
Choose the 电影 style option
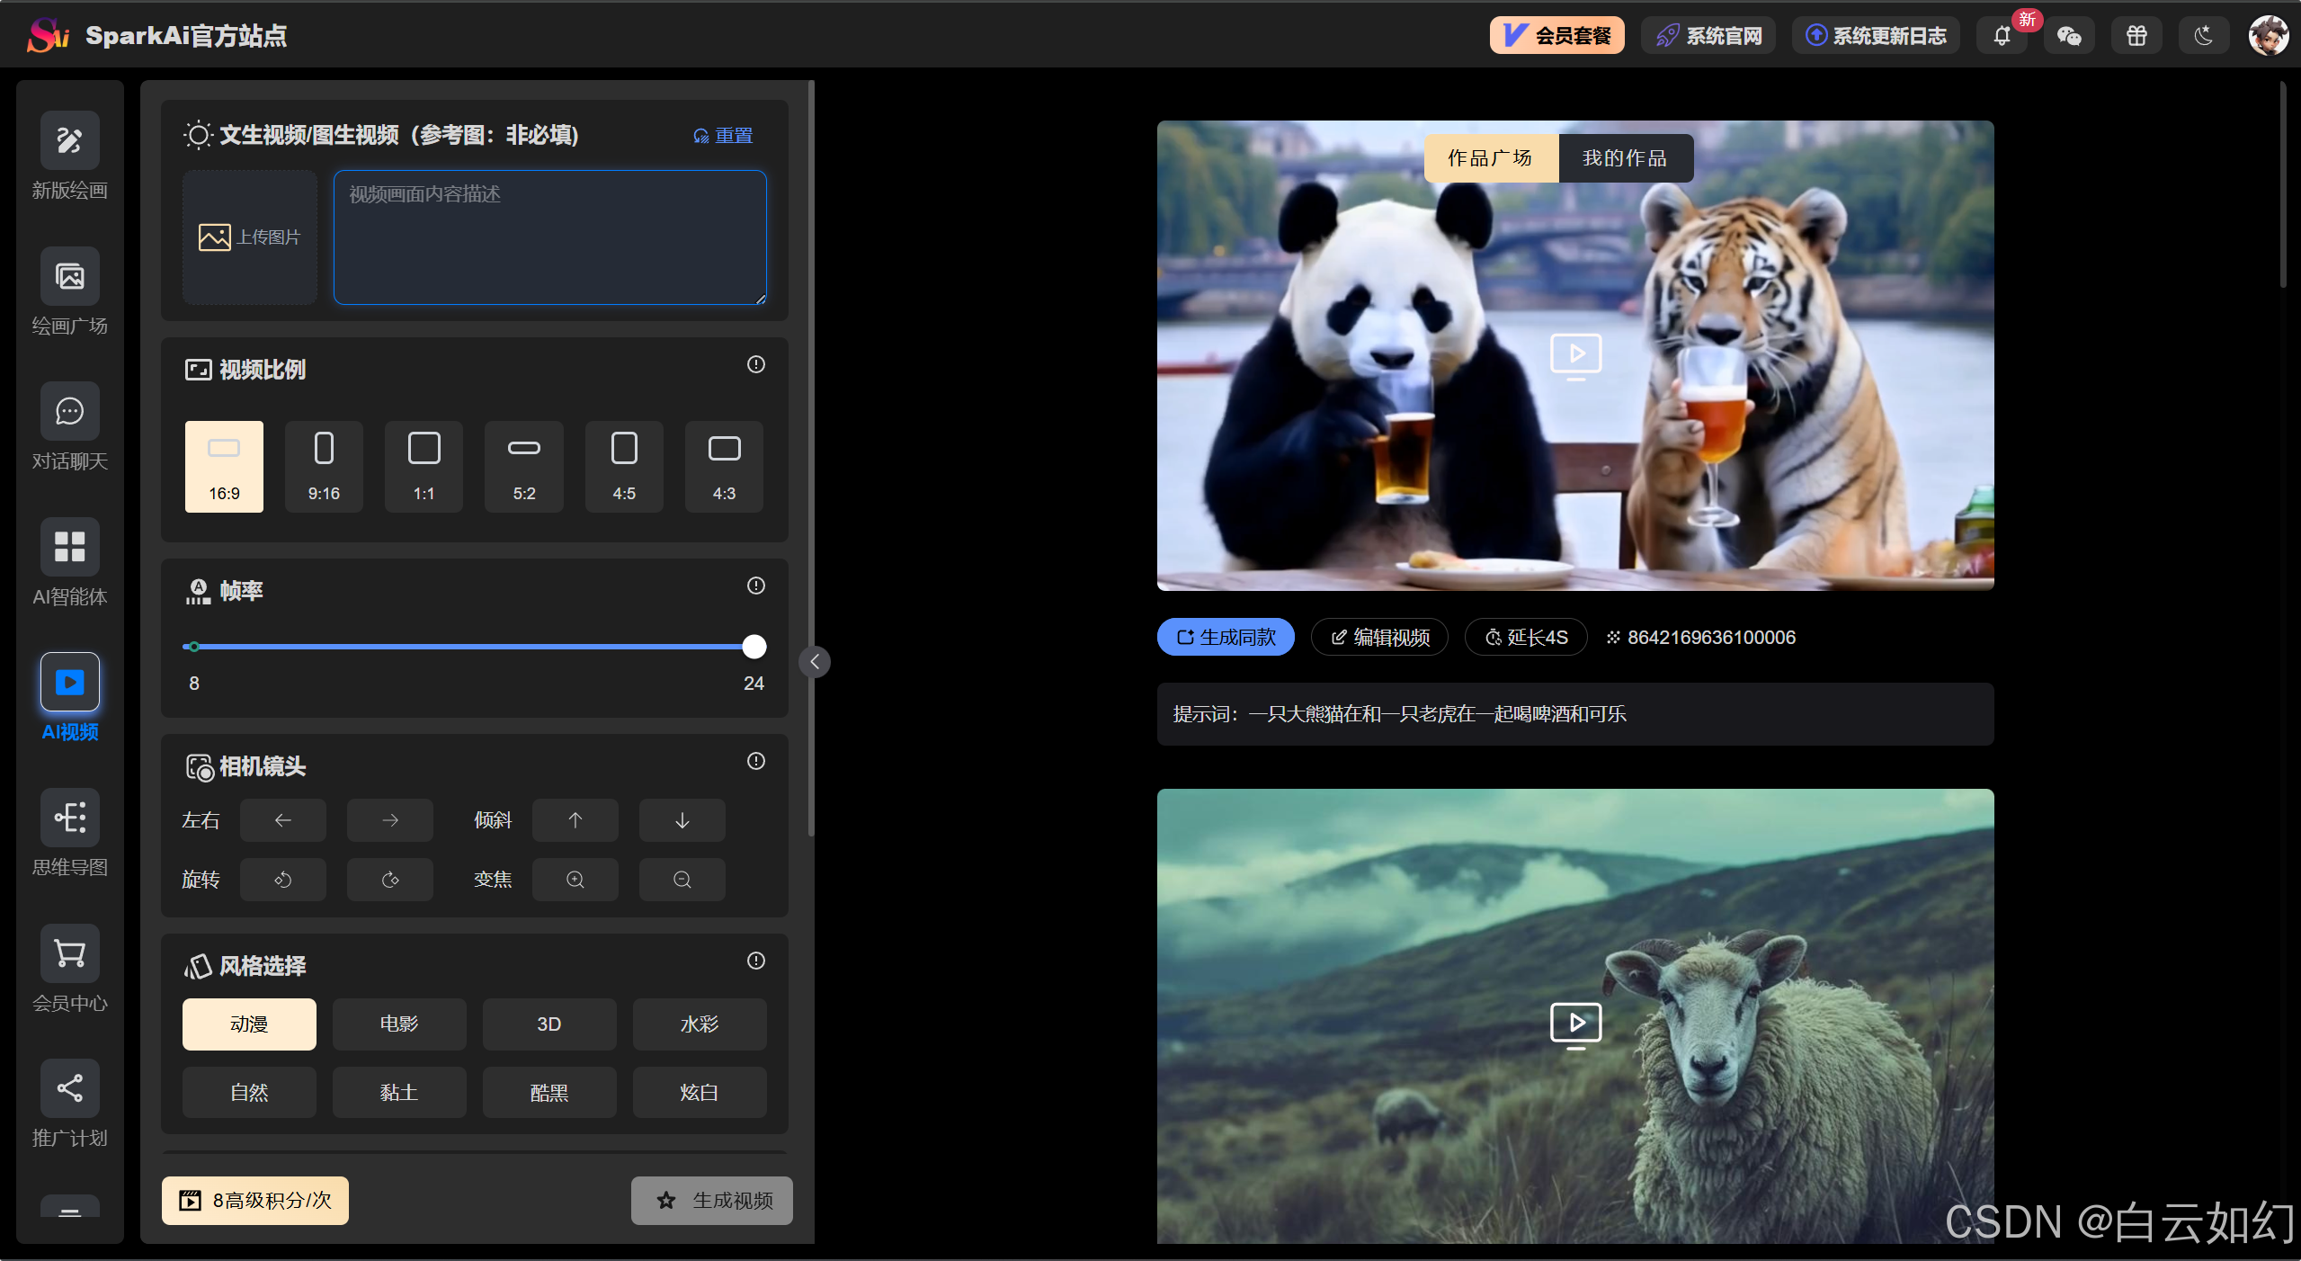tap(398, 1024)
